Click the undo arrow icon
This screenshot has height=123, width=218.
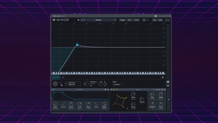coord(144,20)
